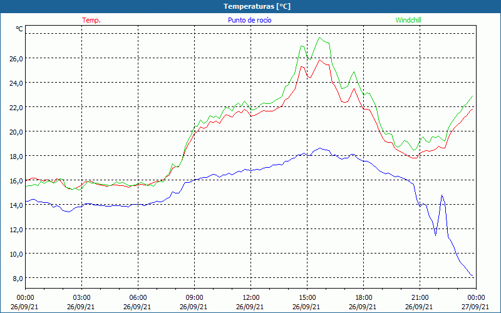Click the °C unit label on axis
The image size is (501, 313).
click(19, 29)
